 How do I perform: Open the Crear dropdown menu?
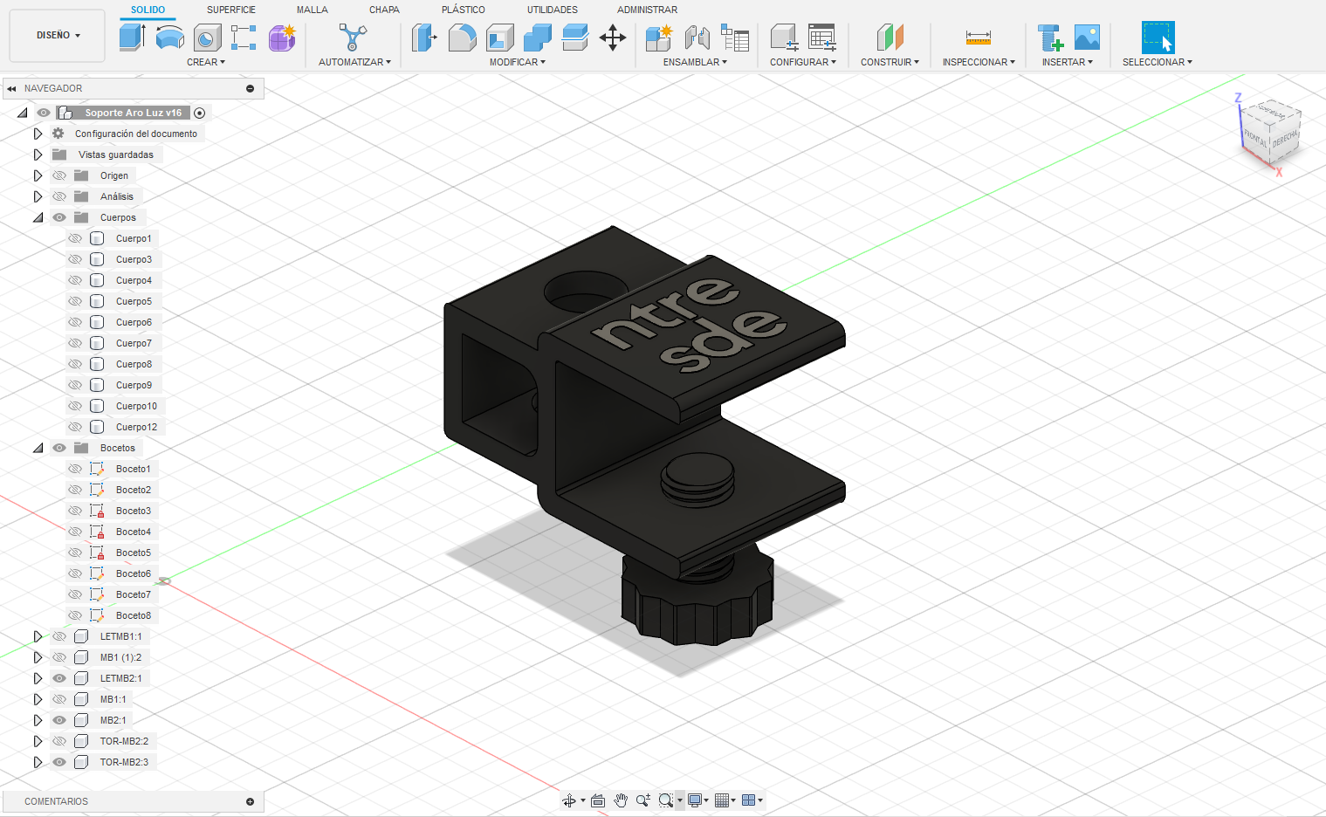206,62
